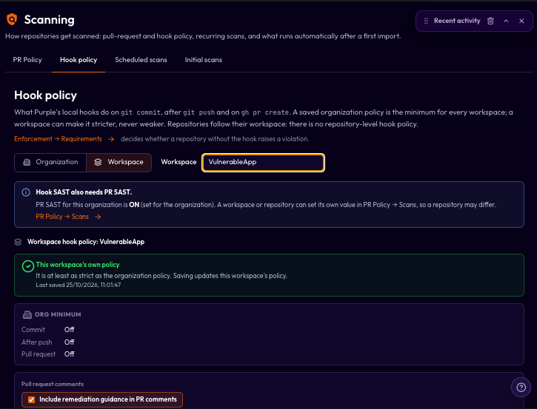
Task: Open the PR Policy → Scans link
Action: (62, 217)
